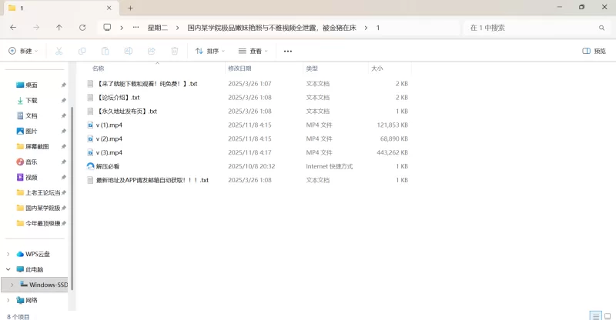Viewport: 616px width, 320px height.
Task: Open 下载 folder in the sidebar
Action: click(31, 100)
